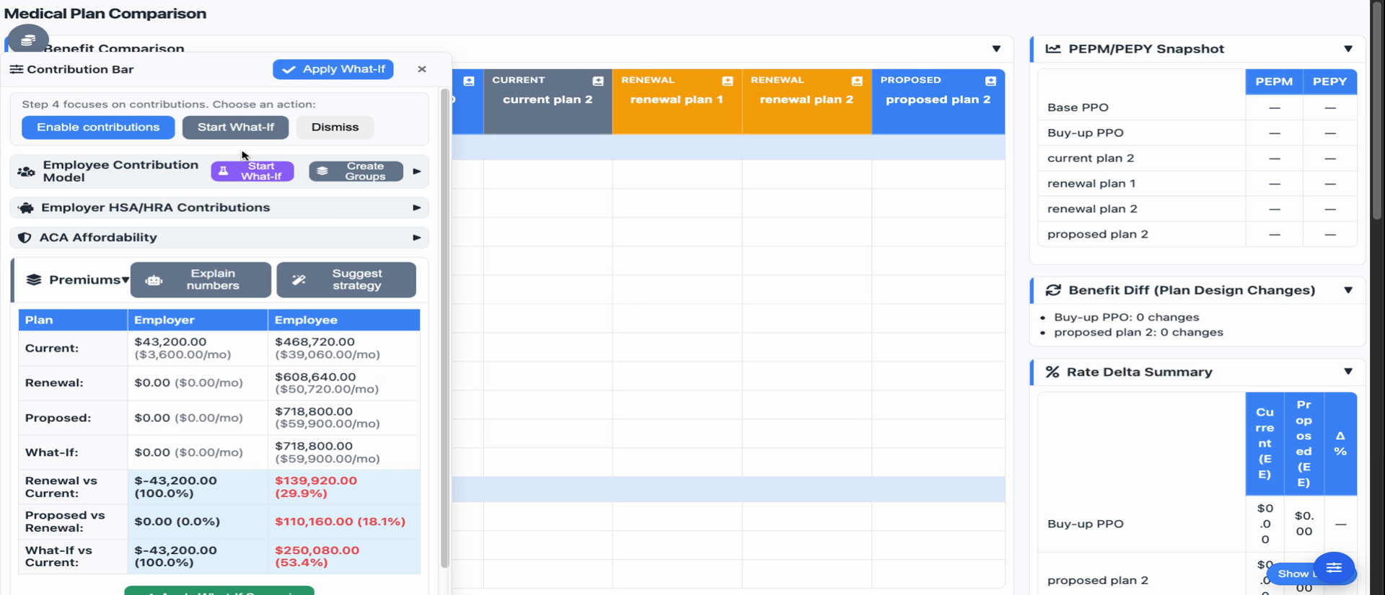Screen dimensions: 1385x595
Task: Select renewal plan 2 row in snapshot
Action: 1197,209
